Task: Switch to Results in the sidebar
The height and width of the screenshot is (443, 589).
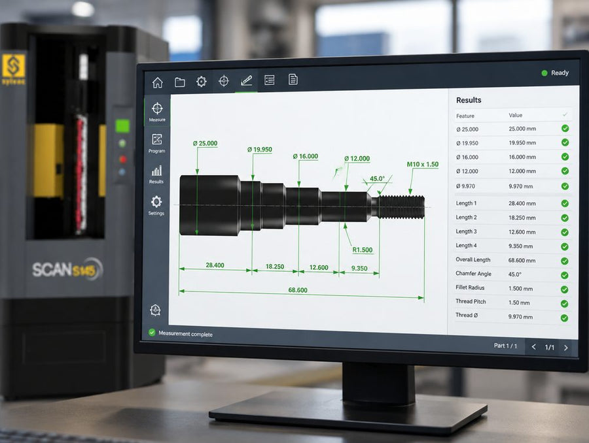Action: (156, 174)
